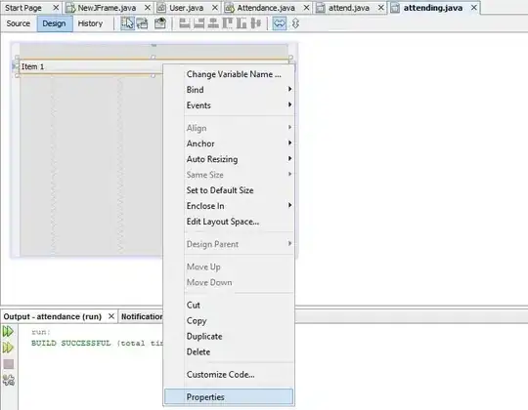The height and width of the screenshot is (410, 528).
Task: Toggle Change Vertical Resizability
Action: click(x=295, y=23)
